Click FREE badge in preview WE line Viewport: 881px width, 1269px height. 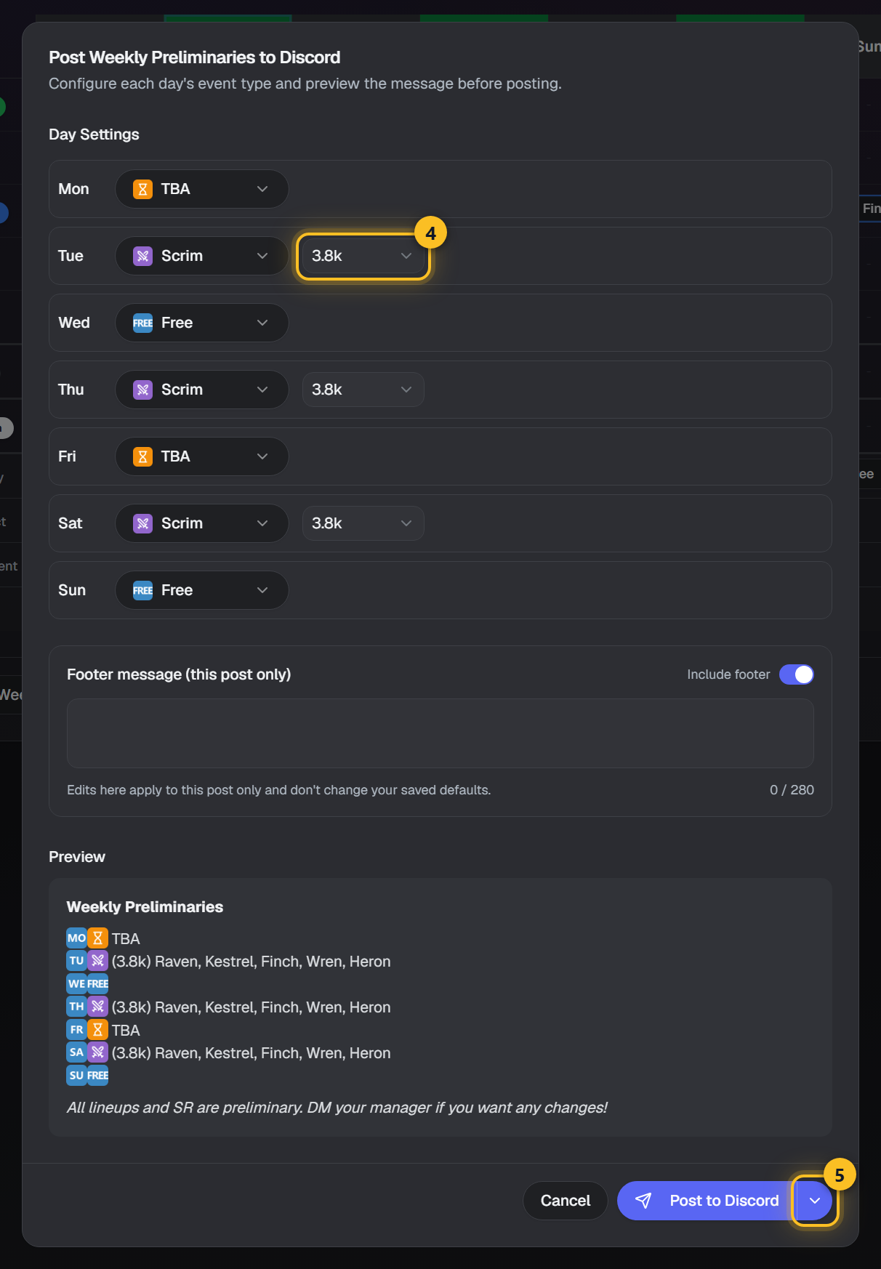pyautogui.click(x=97, y=984)
